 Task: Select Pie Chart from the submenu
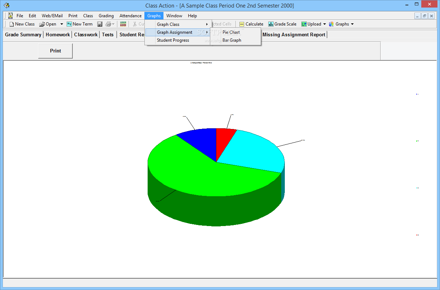[235, 32]
